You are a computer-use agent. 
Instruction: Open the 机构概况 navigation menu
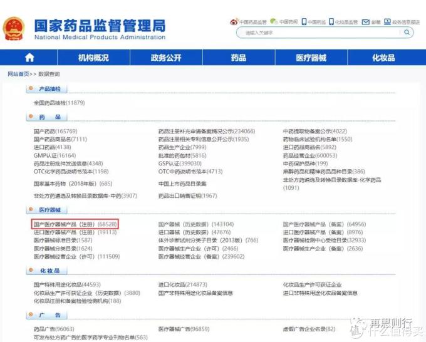point(93,58)
